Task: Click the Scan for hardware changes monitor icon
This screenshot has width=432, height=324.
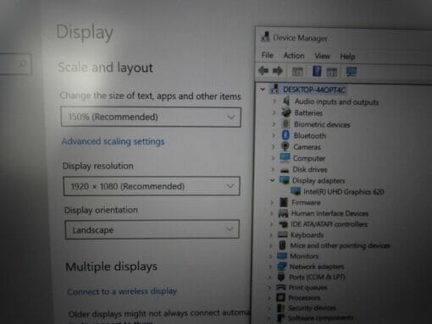Action: [x=352, y=72]
